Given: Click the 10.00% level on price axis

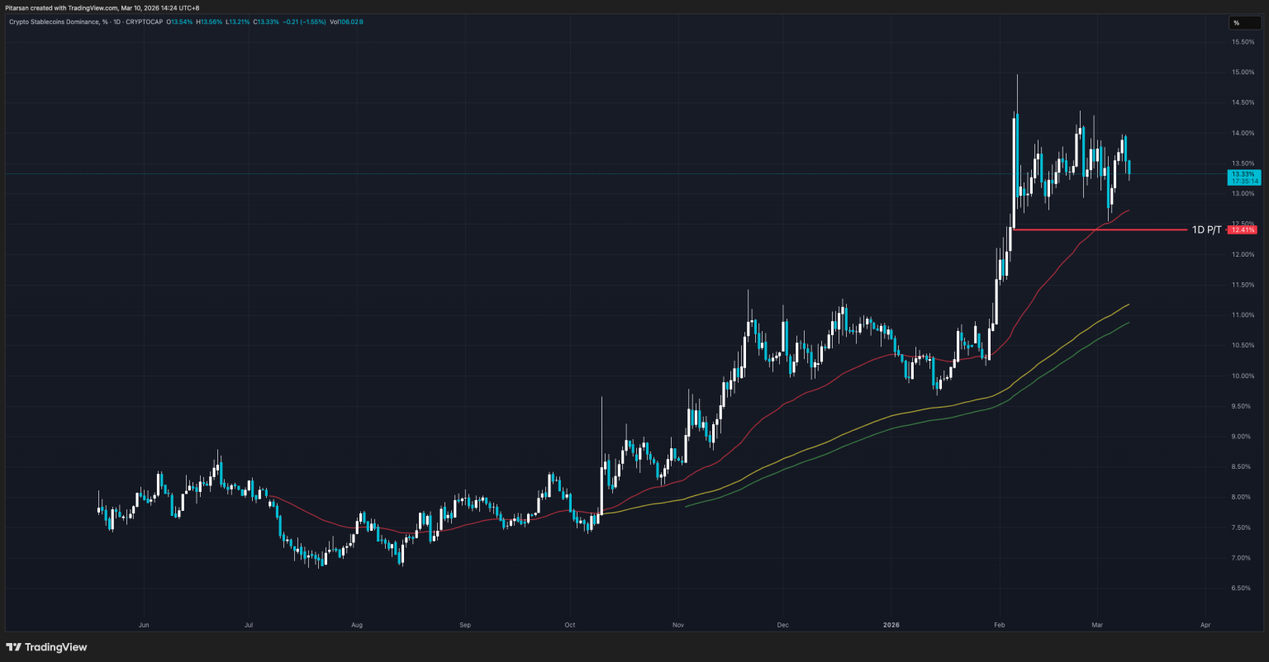Looking at the screenshot, I should point(1243,376).
